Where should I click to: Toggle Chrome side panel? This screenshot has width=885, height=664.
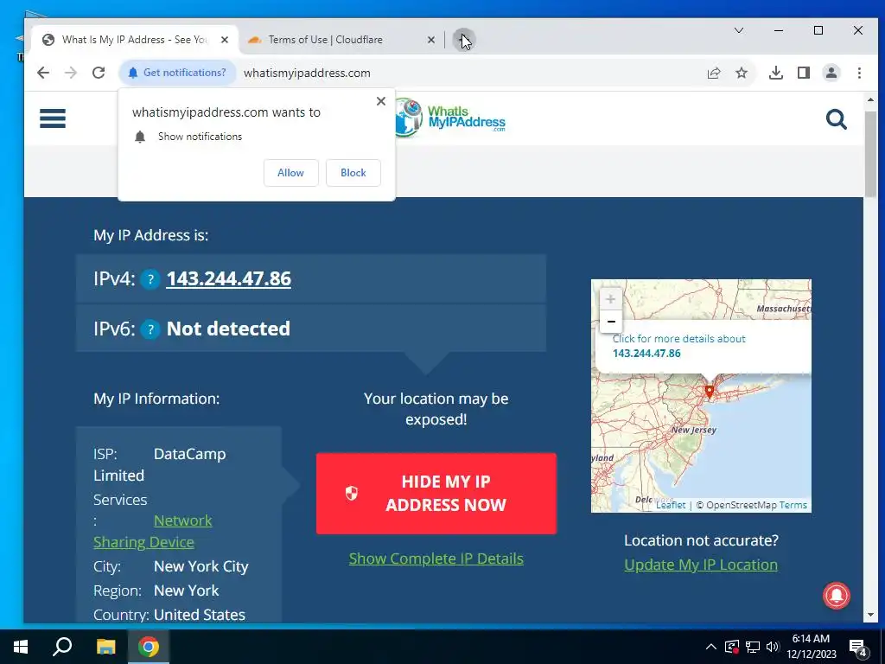(x=804, y=73)
